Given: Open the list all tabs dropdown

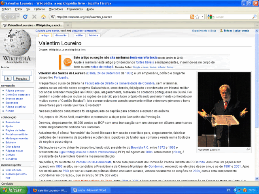Looking at the screenshot, I should [x=257, y=25].
